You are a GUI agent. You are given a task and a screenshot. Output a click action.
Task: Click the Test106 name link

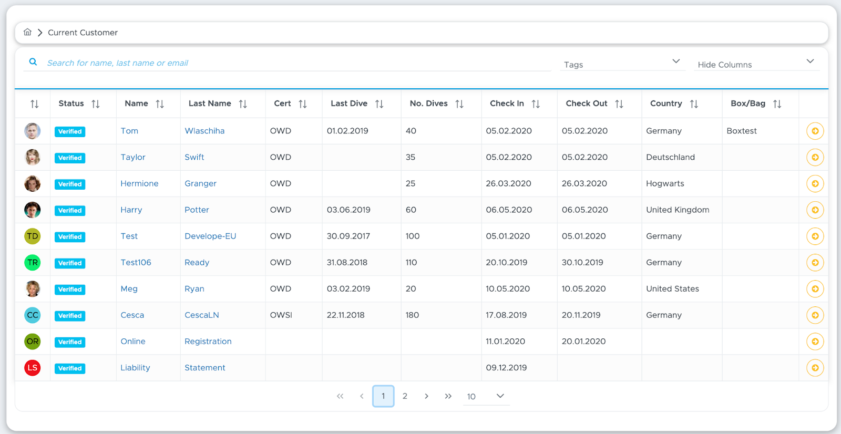point(136,262)
